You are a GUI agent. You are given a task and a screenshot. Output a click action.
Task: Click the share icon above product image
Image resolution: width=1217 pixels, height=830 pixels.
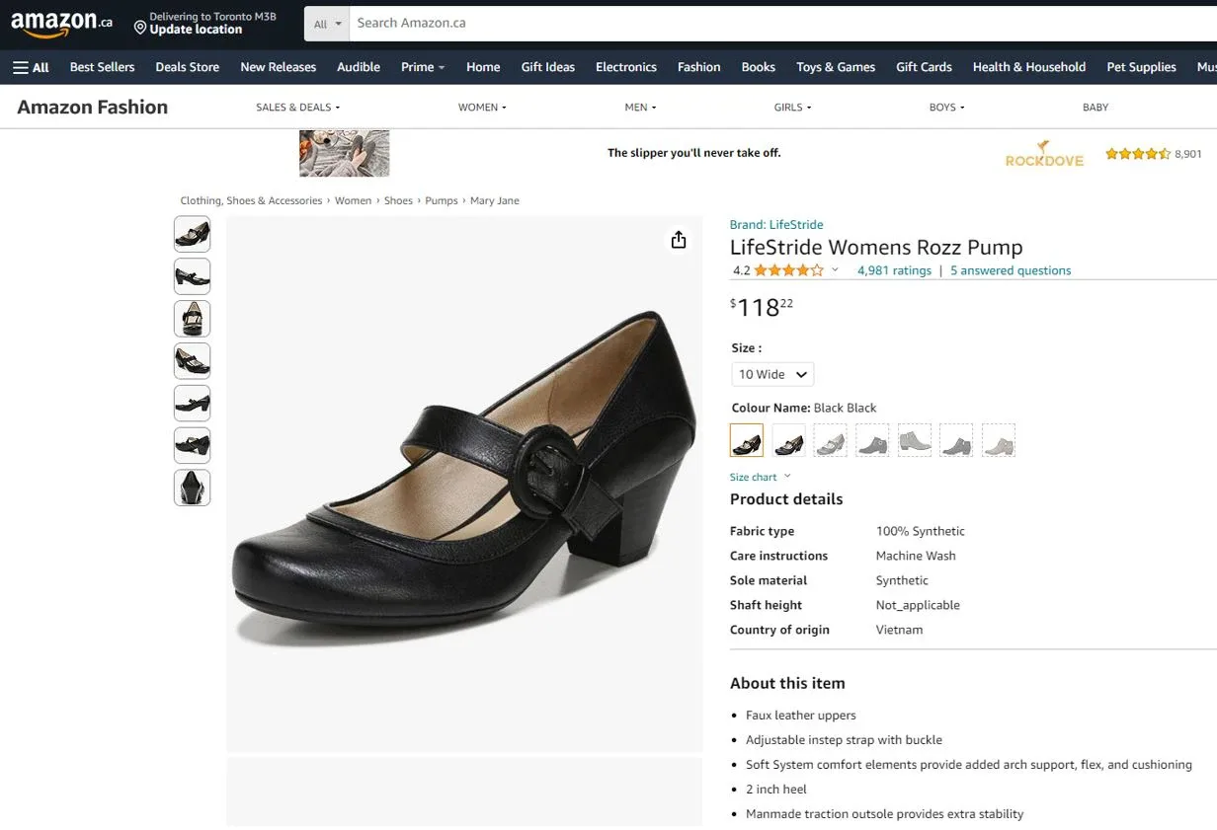coord(678,239)
